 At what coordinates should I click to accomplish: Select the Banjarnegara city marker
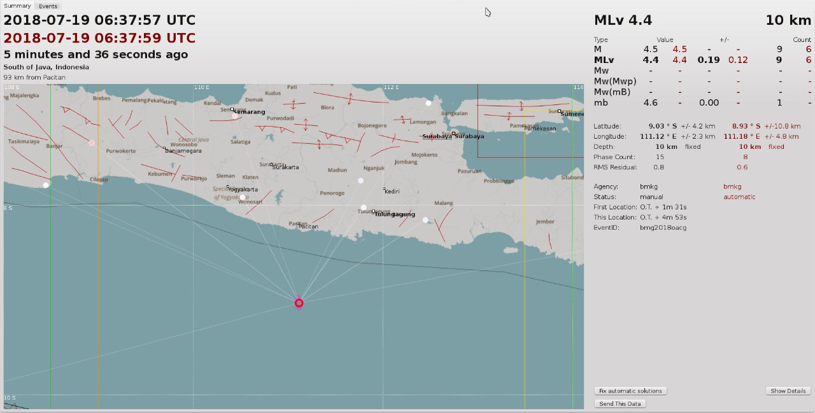tap(166, 148)
